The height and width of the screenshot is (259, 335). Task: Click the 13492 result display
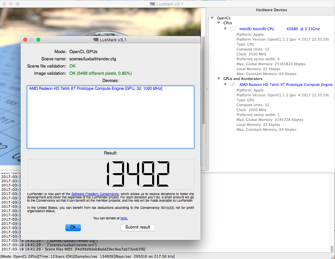pyautogui.click(x=111, y=174)
